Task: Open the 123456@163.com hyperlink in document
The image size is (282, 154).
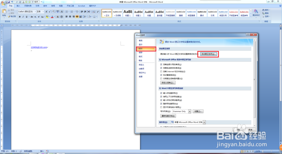Action: 39,47
